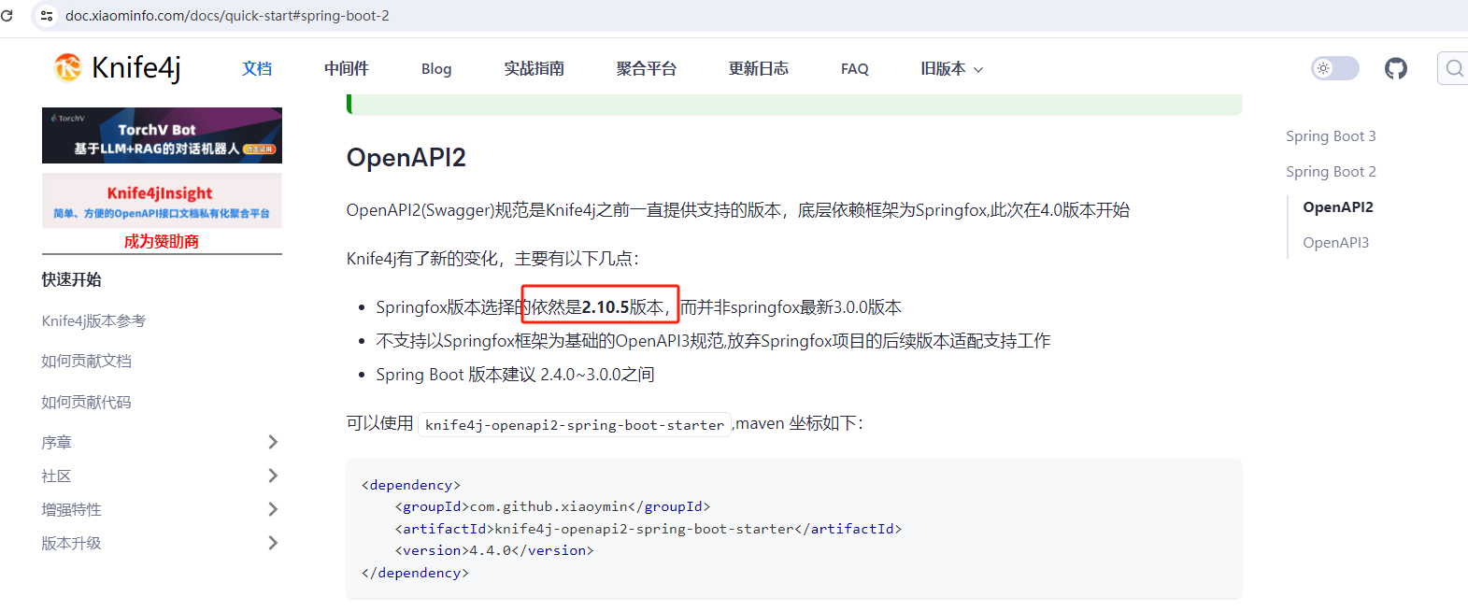Click the bullet about Spring Boot 2.4.0~3.0.0
Screen dimensions: 1468x611
(515, 375)
